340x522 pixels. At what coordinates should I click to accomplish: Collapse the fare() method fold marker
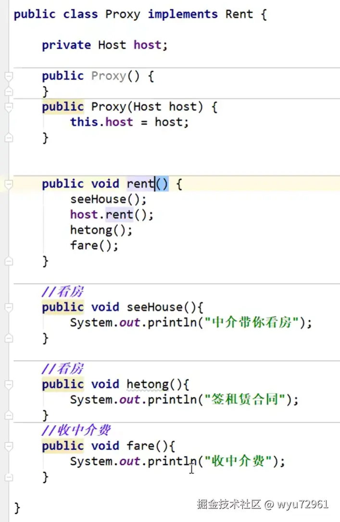9,446
